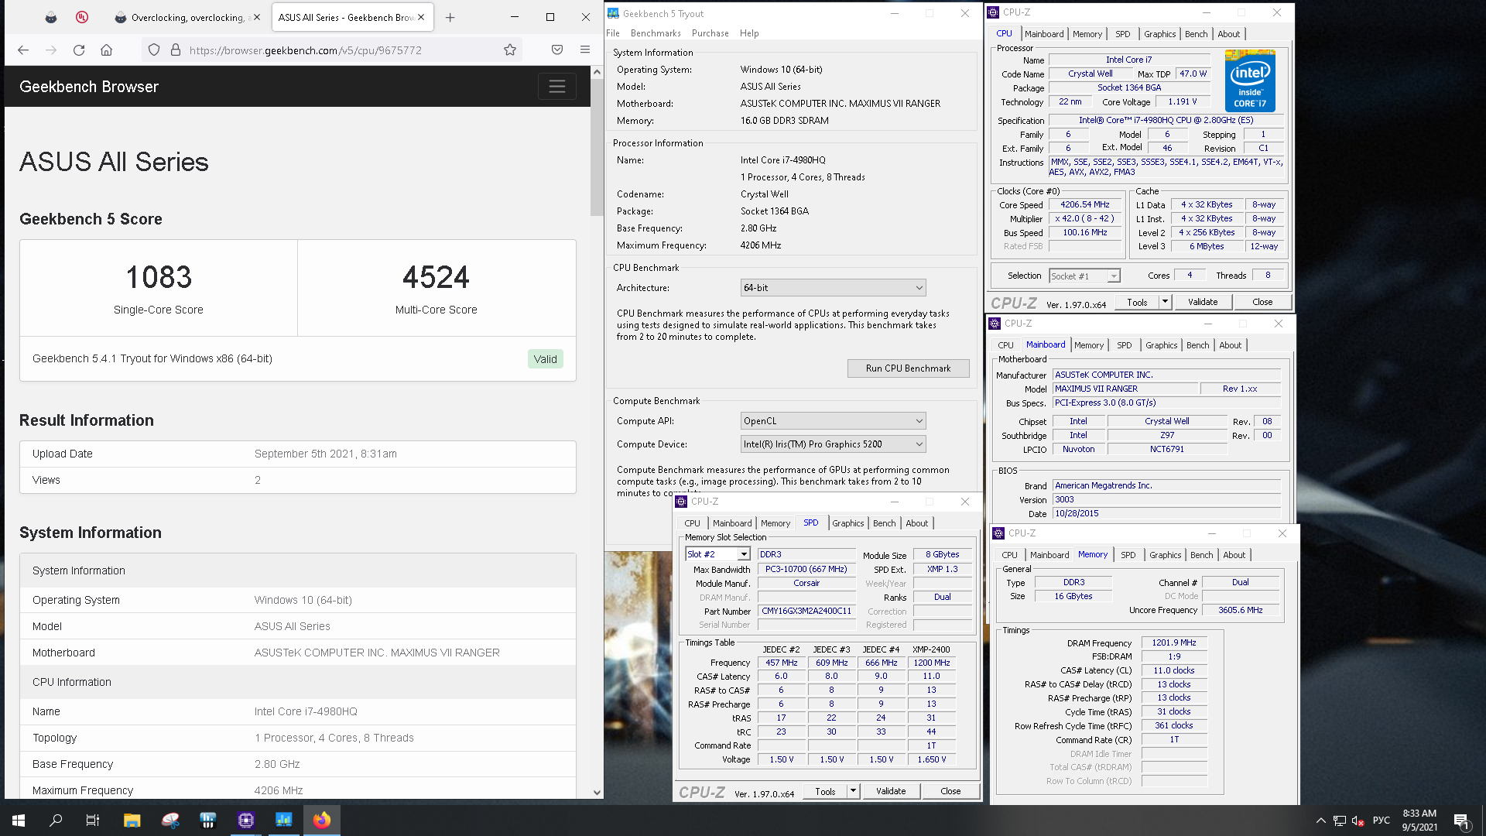
Task: Open the notification center icon
Action: [x=1461, y=821]
